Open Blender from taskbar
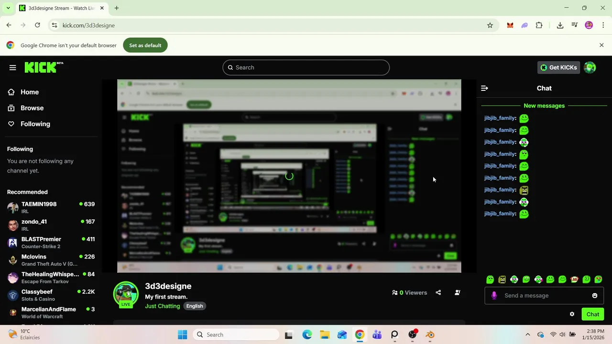This screenshot has width=612, height=344. (430, 335)
